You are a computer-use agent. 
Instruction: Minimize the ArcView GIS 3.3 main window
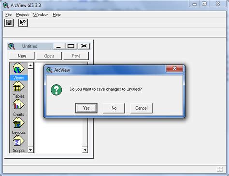195,4
